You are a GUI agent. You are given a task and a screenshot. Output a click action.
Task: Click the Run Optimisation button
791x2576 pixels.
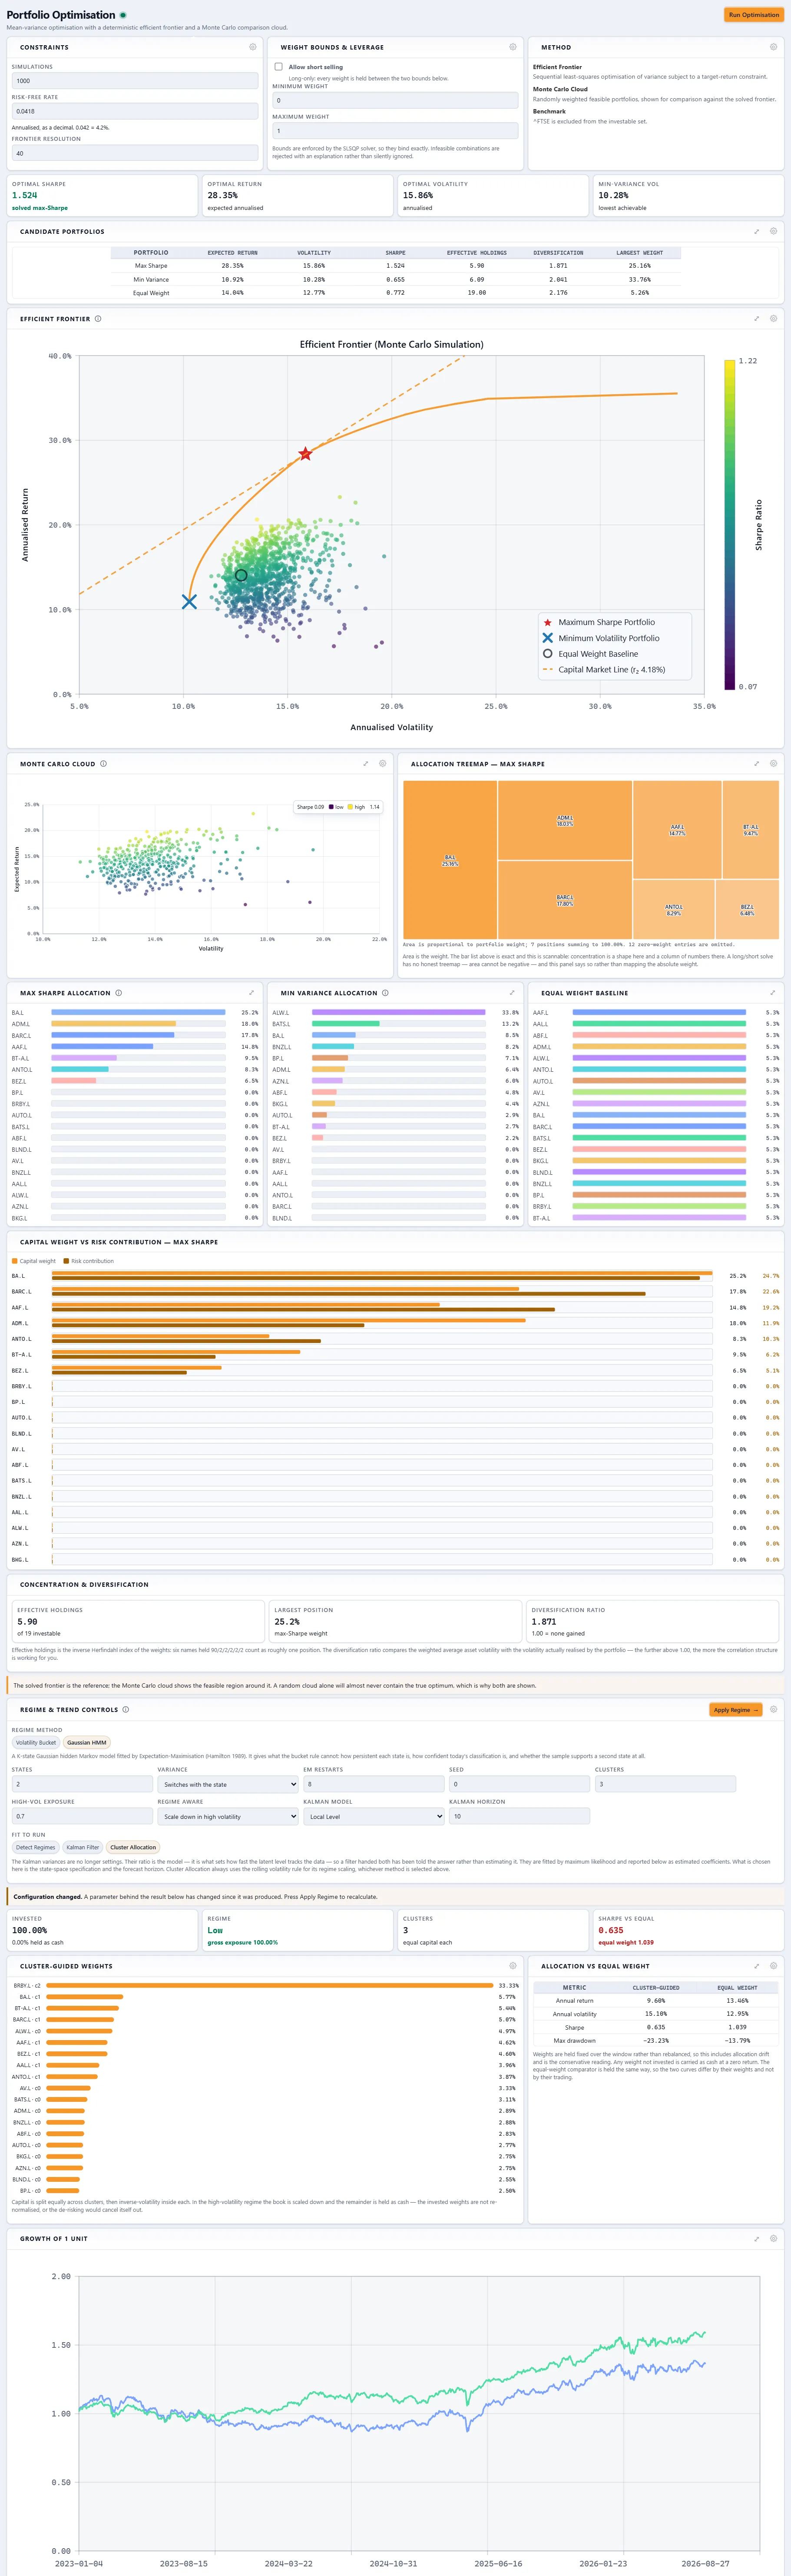coord(754,15)
